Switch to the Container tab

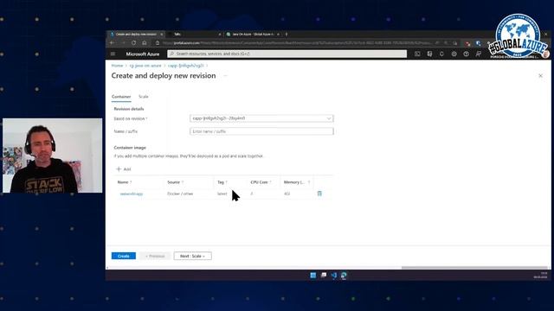coord(121,97)
